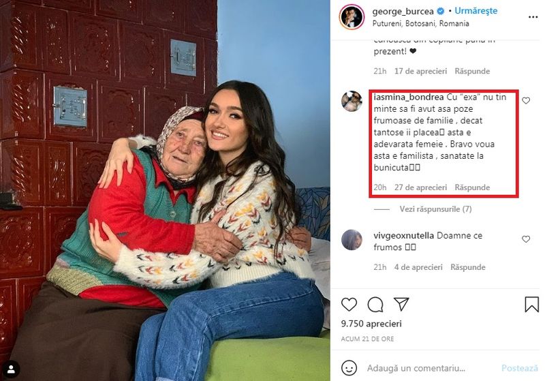Expand Vezi răspunsurile (7) replies

[x=435, y=209]
